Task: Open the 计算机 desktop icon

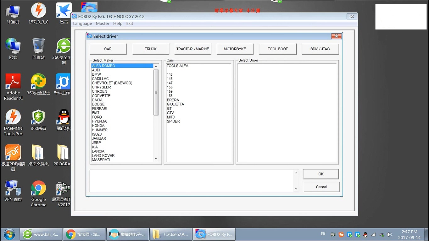Action: click(13, 13)
